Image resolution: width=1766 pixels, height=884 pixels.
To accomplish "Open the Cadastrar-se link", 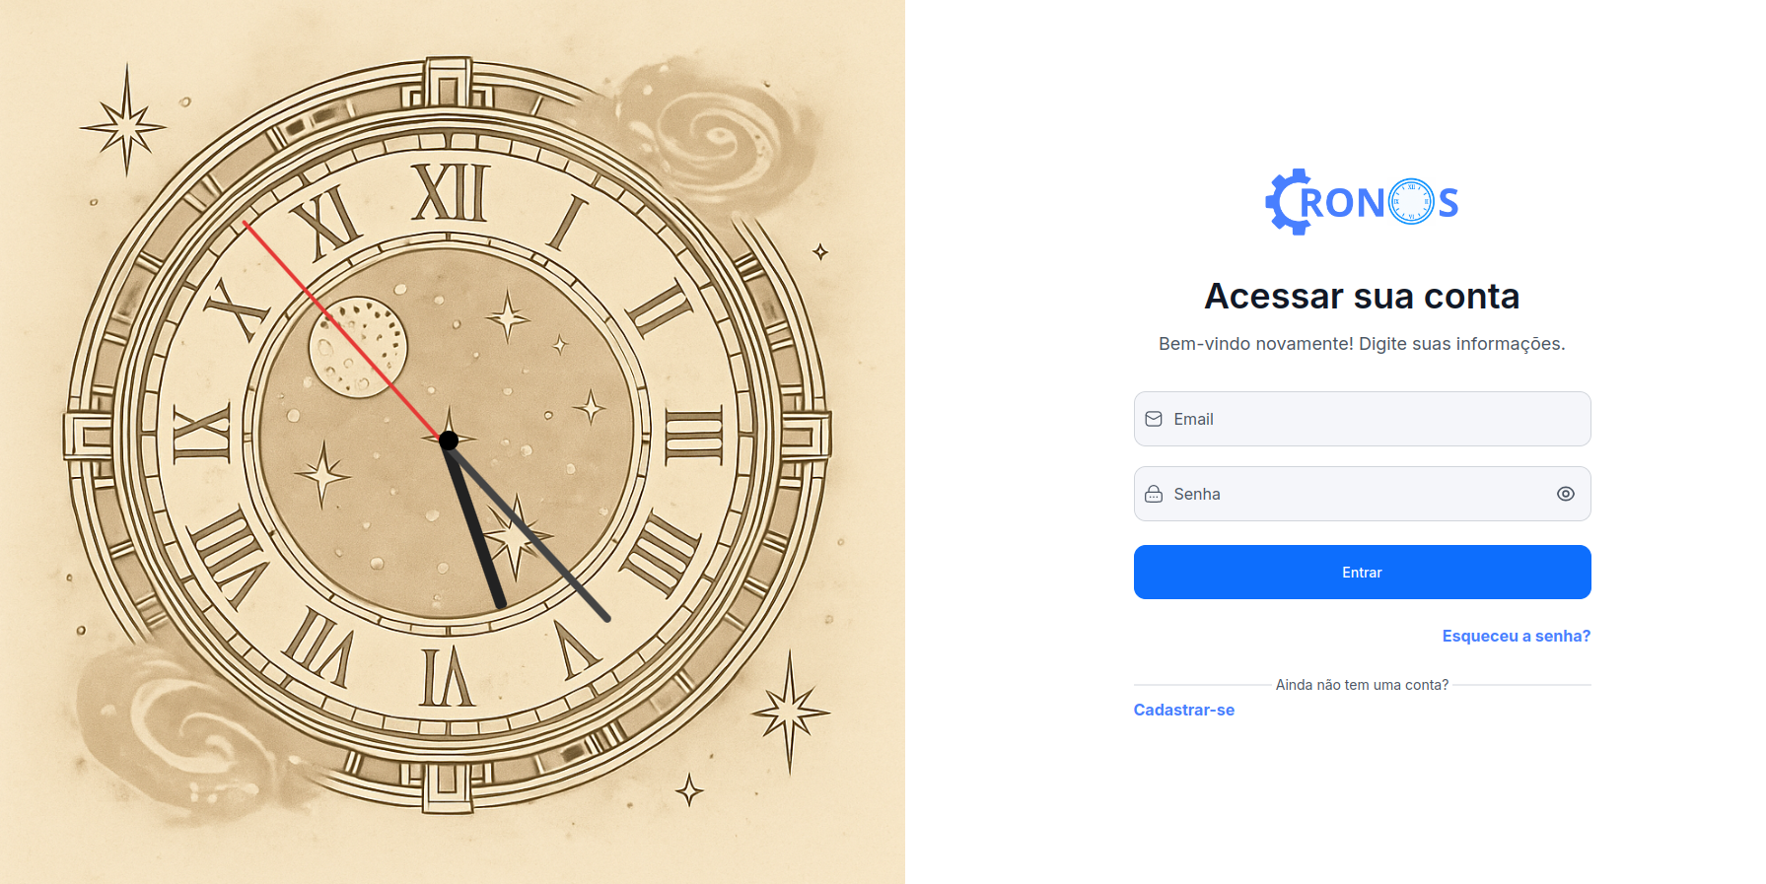I will (1184, 710).
